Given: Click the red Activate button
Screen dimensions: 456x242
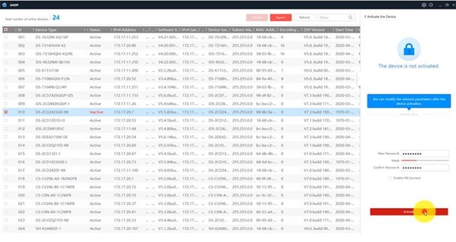Looking at the screenshot, I should [409, 212].
